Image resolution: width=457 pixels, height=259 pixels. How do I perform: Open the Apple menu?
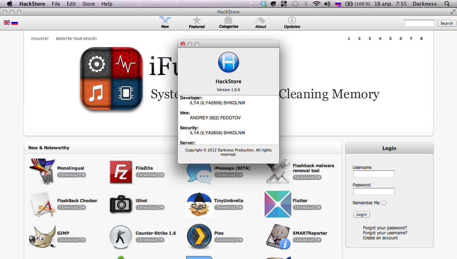(10, 4)
